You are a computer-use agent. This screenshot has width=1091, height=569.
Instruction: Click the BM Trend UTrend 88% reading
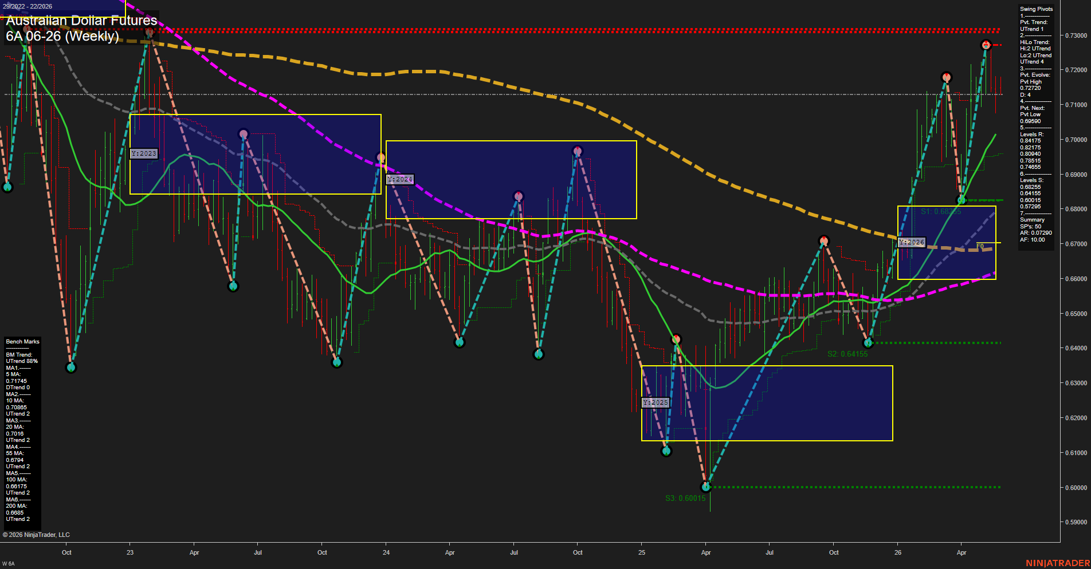click(x=22, y=361)
